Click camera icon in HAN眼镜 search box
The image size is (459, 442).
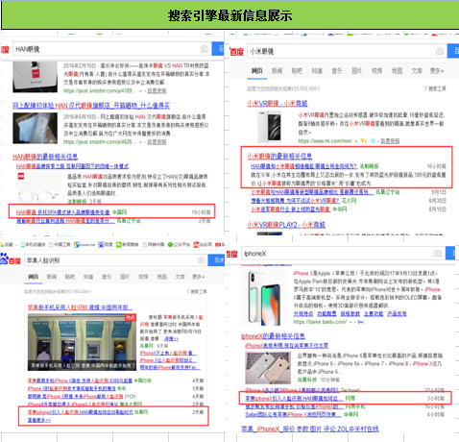pyautogui.click(x=205, y=49)
